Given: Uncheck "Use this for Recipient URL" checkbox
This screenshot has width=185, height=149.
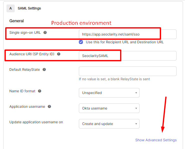Looking at the screenshot, I should [x=81, y=42].
